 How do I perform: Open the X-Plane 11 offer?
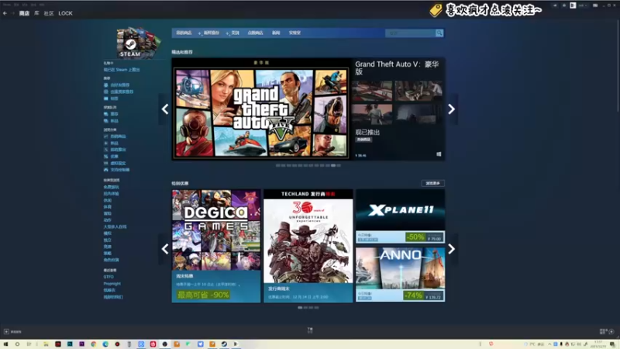tap(400, 216)
